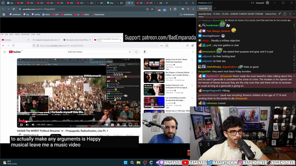
Task: Open the dashboard bookmark
Action: 15,14
